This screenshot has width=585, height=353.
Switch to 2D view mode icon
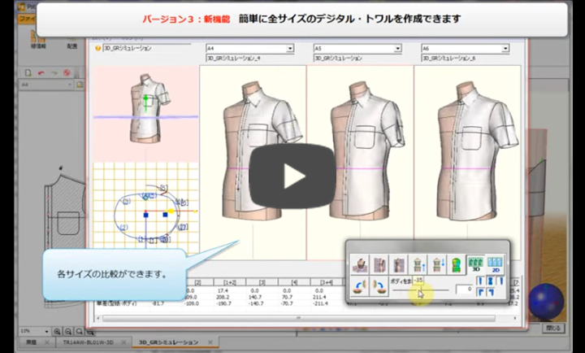click(x=494, y=263)
